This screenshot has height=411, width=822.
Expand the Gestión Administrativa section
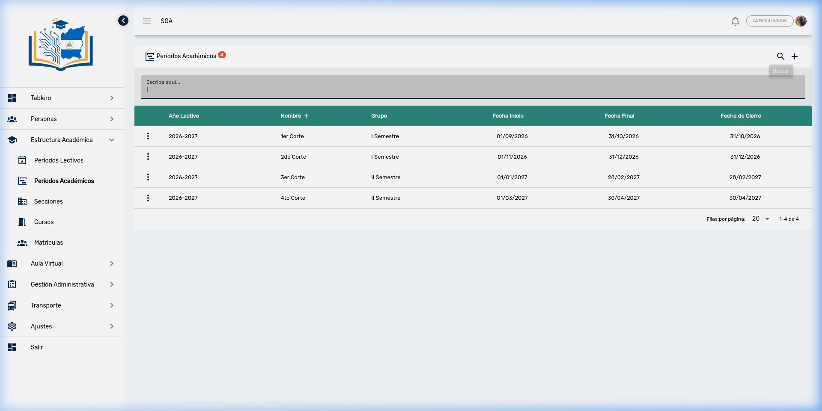click(x=62, y=284)
